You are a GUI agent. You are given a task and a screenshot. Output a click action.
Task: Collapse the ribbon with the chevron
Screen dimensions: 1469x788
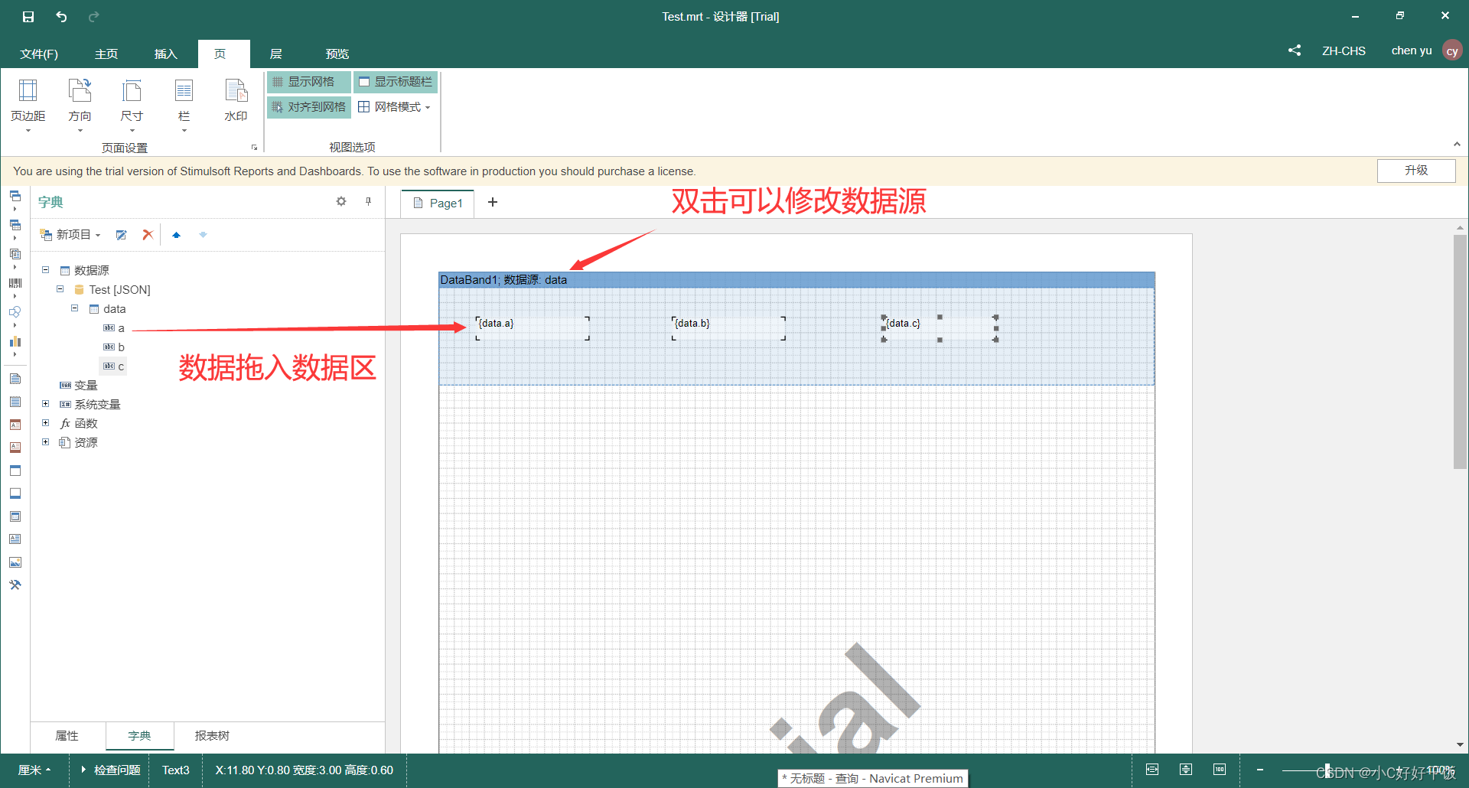tap(1457, 144)
